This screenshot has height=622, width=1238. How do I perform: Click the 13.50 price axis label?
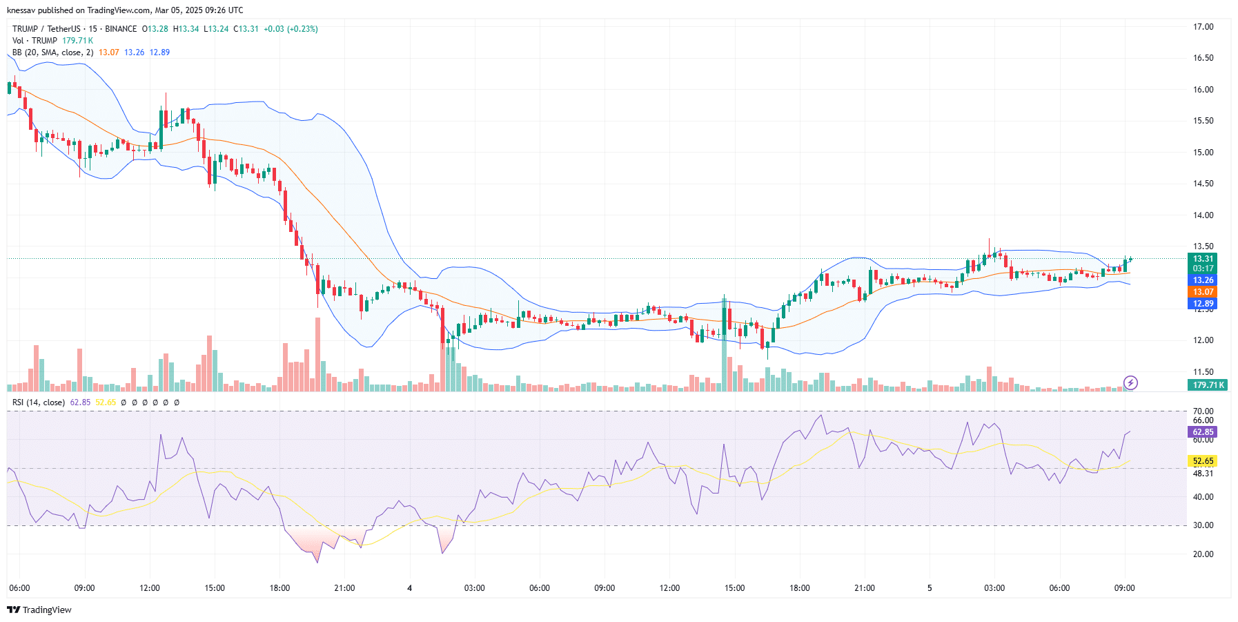(1203, 246)
